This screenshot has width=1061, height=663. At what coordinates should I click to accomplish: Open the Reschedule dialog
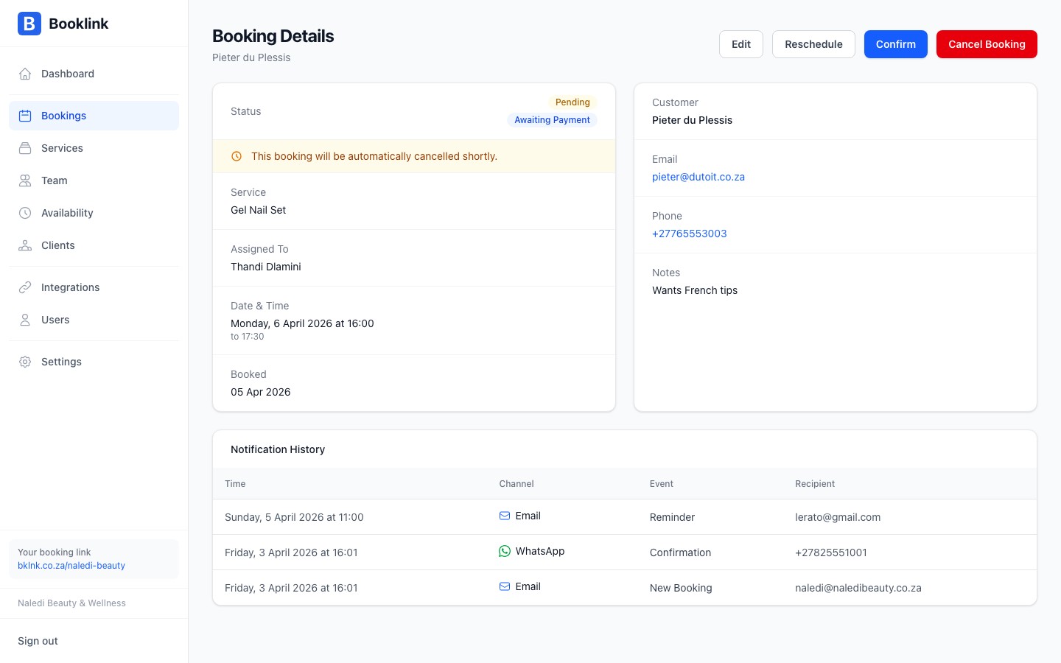[813, 44]
